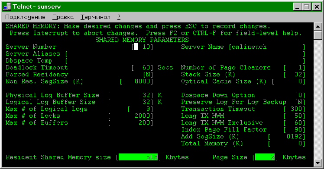
Task: Toggle the Preserve Log For Log Backup value
Action: click(x=300, y=102)
